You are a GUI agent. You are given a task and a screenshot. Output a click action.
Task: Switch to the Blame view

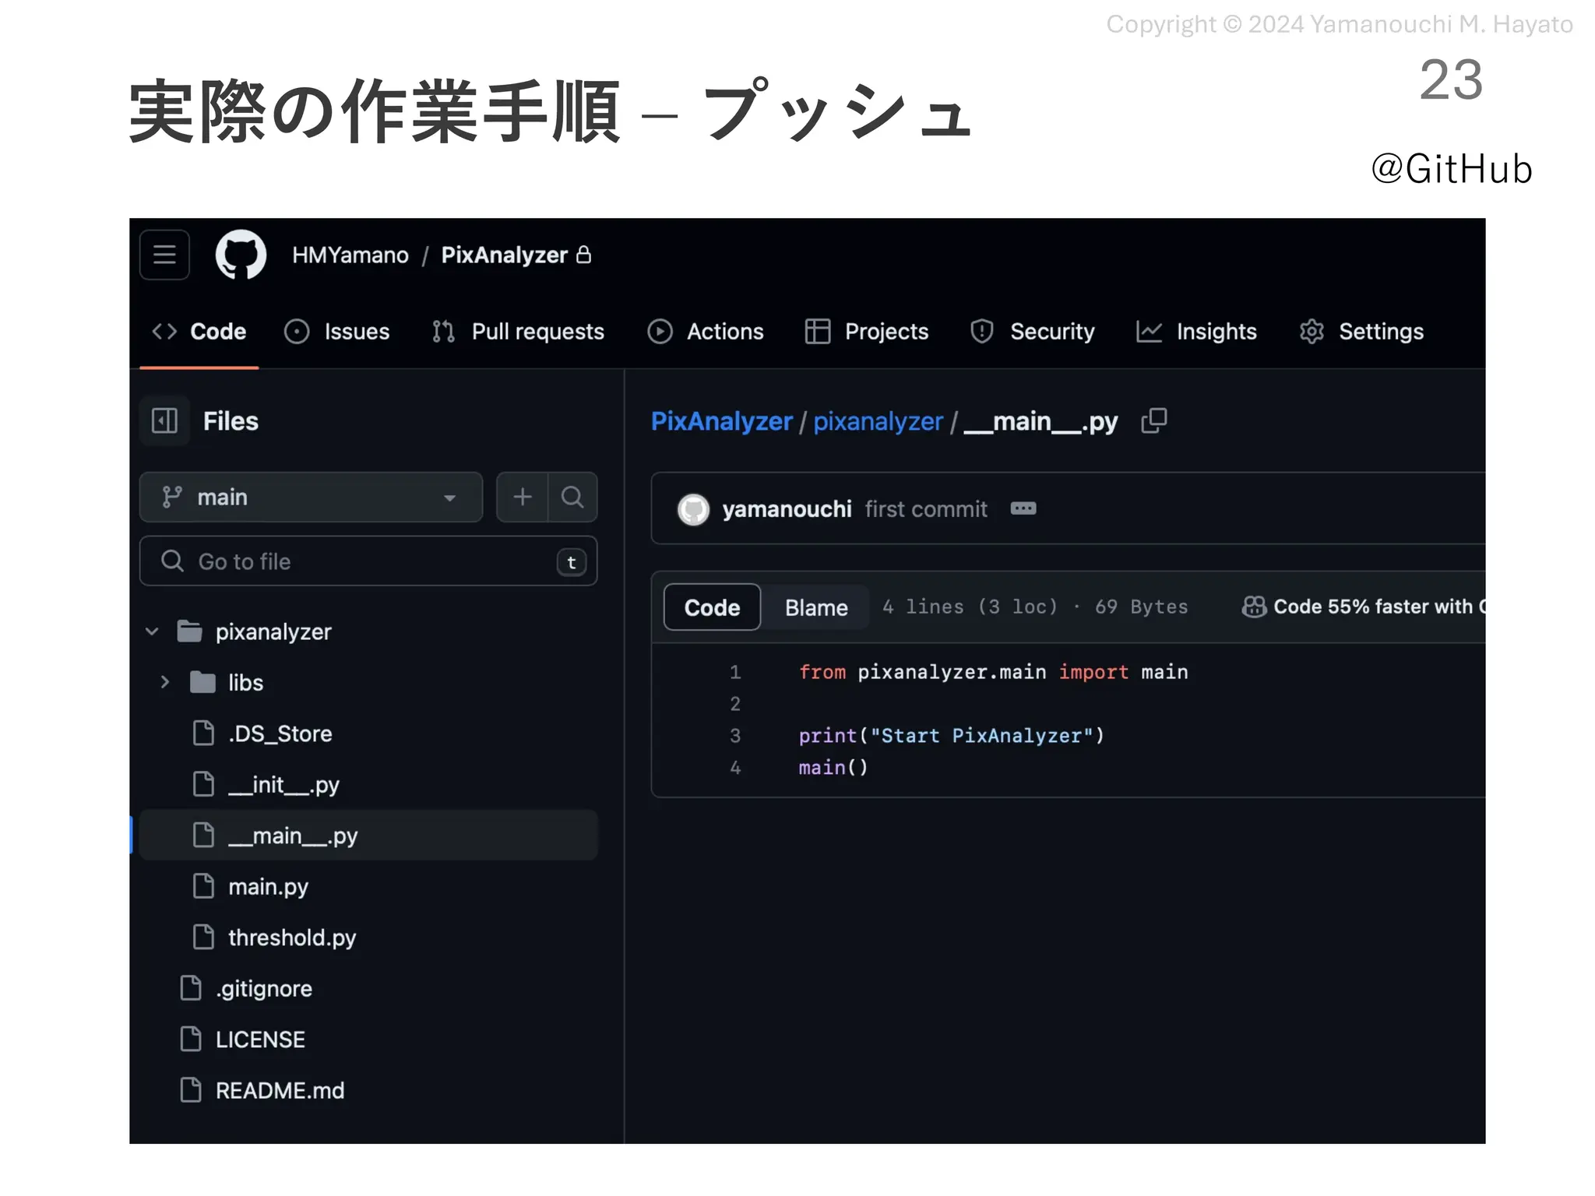coord(816,607)
